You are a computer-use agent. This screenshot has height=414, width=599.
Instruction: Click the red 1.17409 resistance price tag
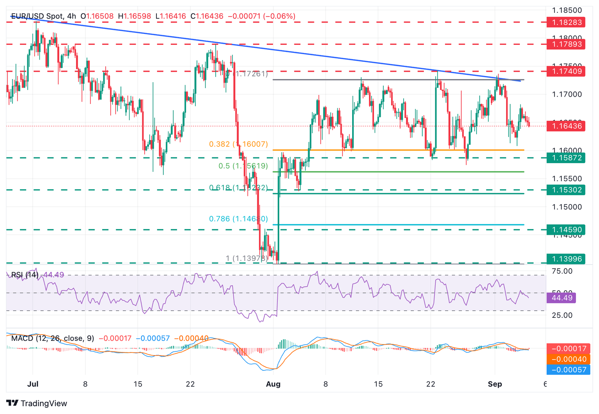click(566, 71)
